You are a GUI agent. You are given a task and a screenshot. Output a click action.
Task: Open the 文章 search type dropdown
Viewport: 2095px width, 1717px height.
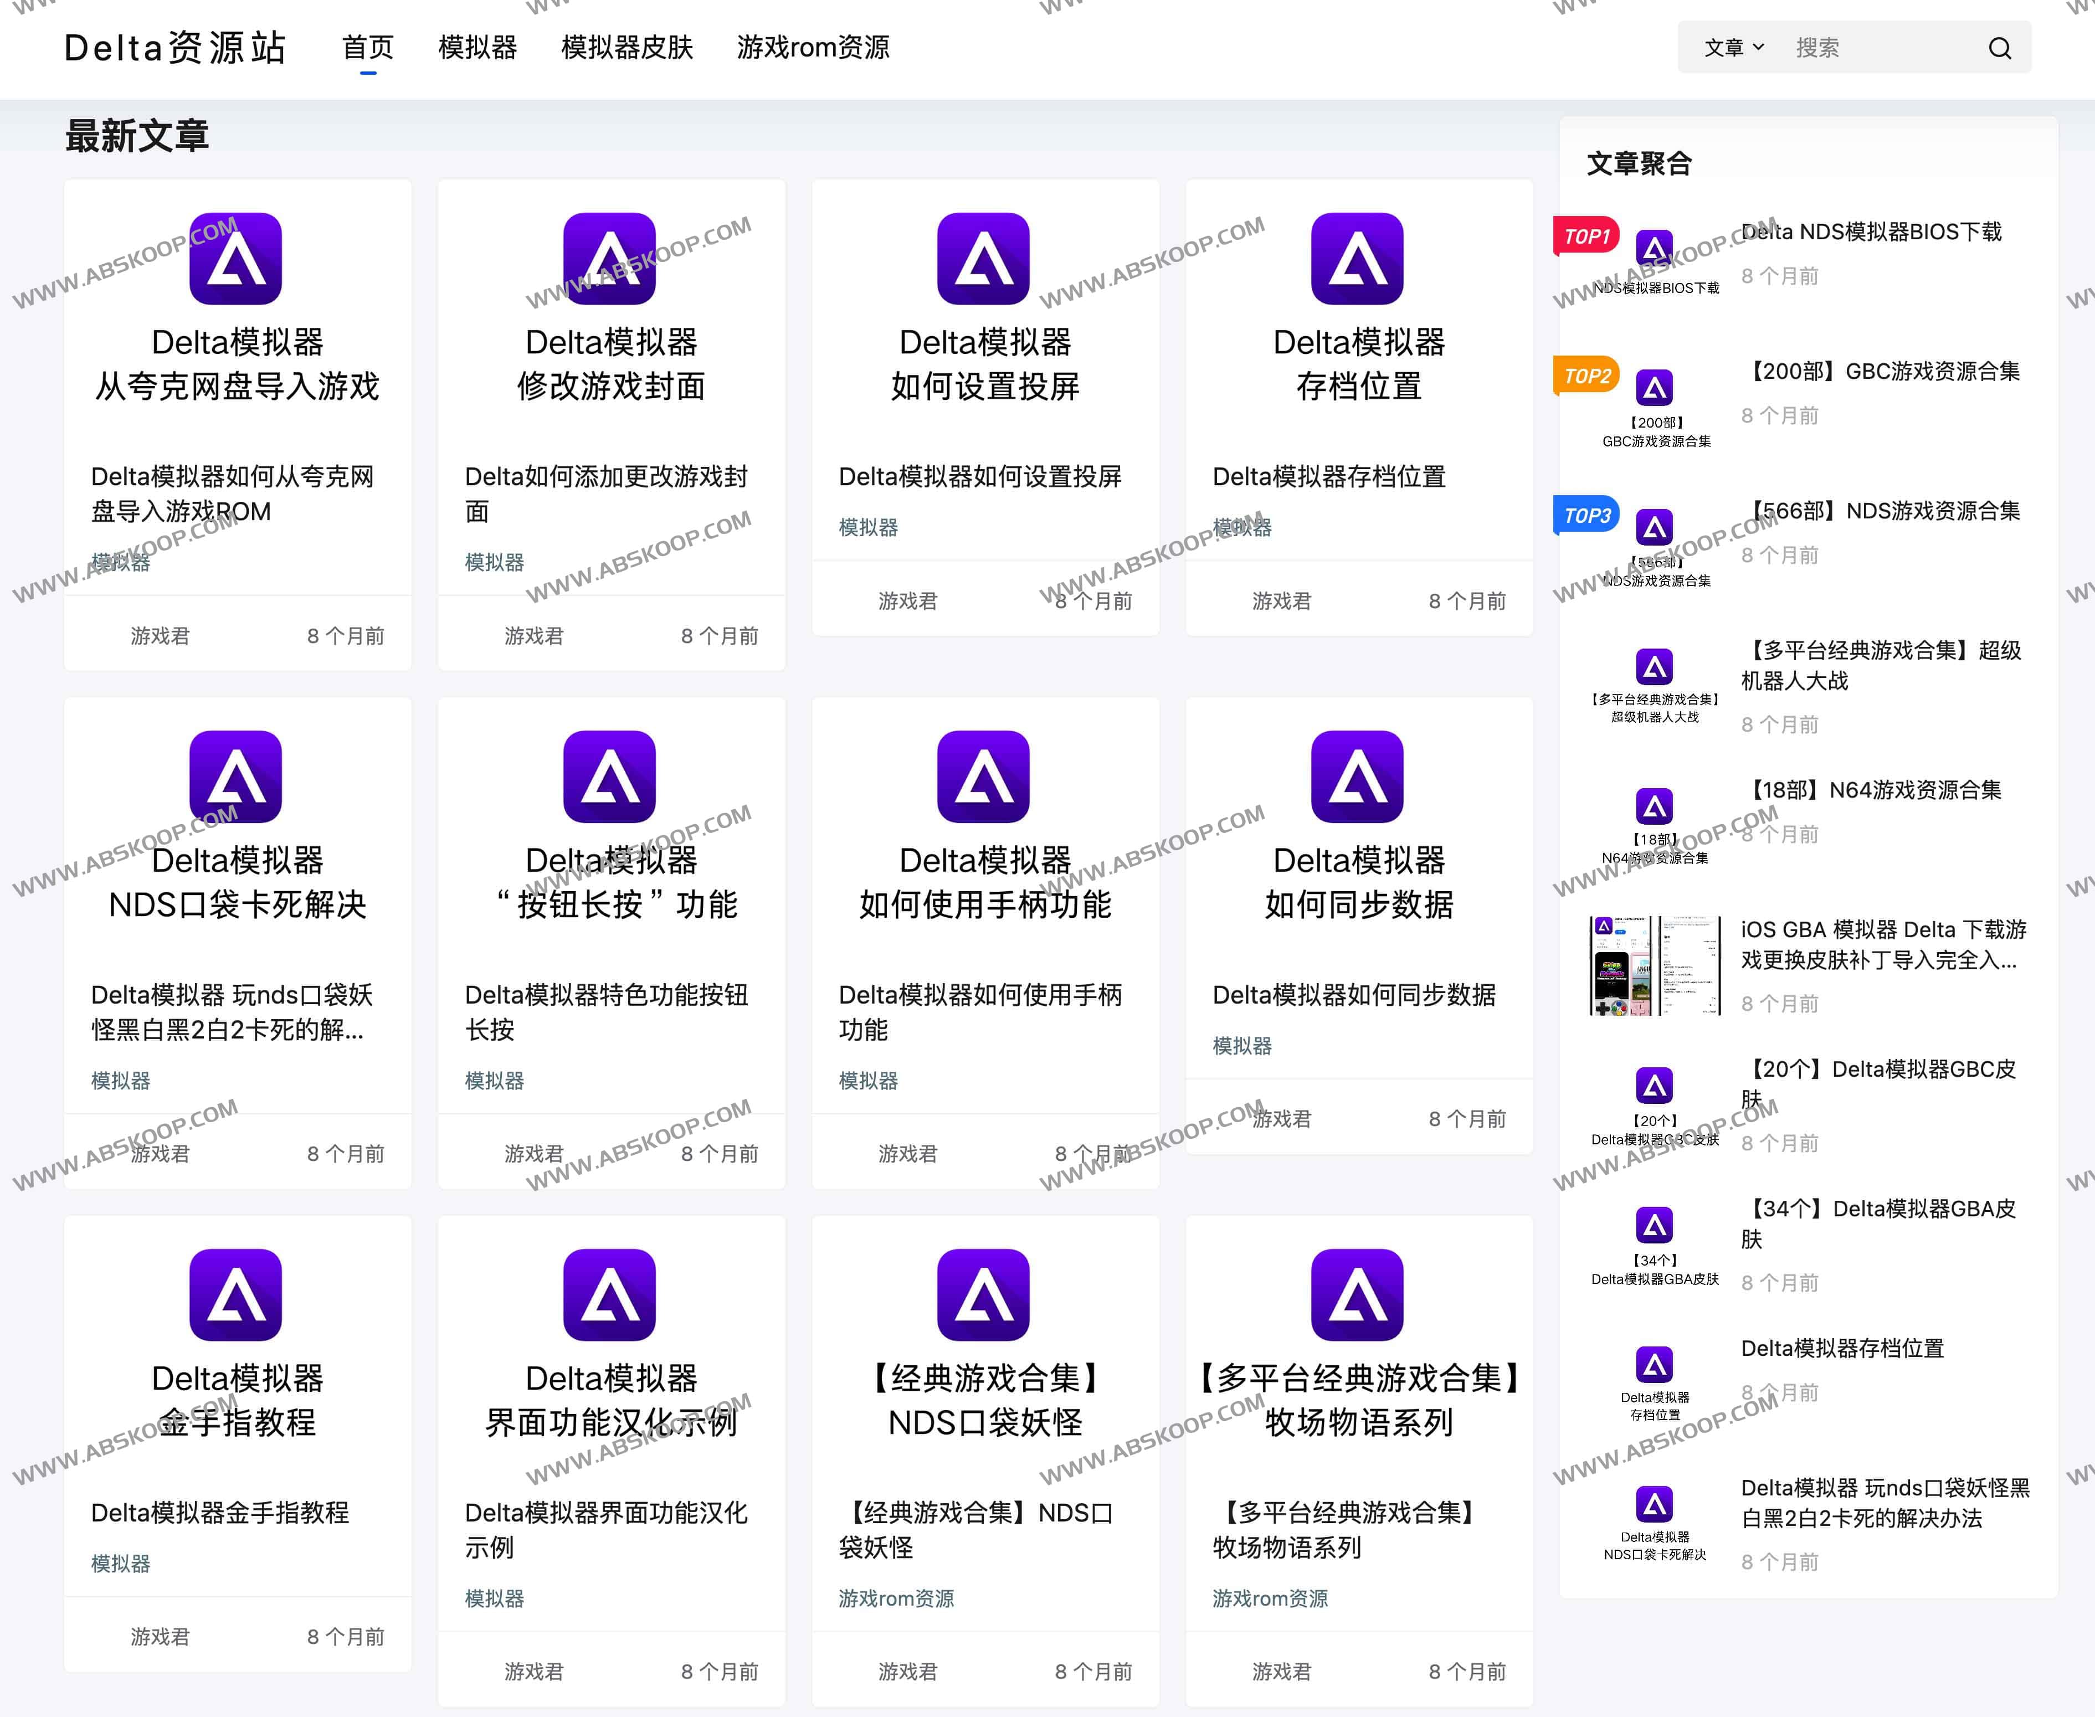(x=1733, y=48)
